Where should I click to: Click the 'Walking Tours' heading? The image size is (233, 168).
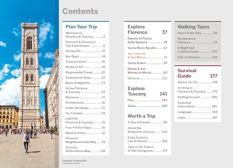point(193,27)
